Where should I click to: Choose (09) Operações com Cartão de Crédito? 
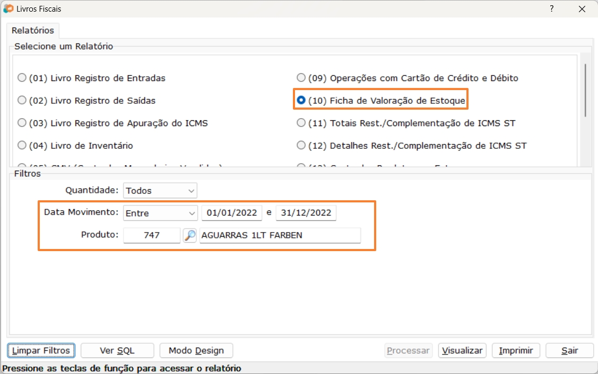pos(301,78)
